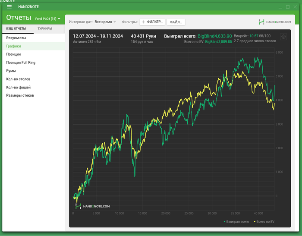
Task: Click the '6 000' y-axis label
Action: pyautogui.click(x=279, y=52)
